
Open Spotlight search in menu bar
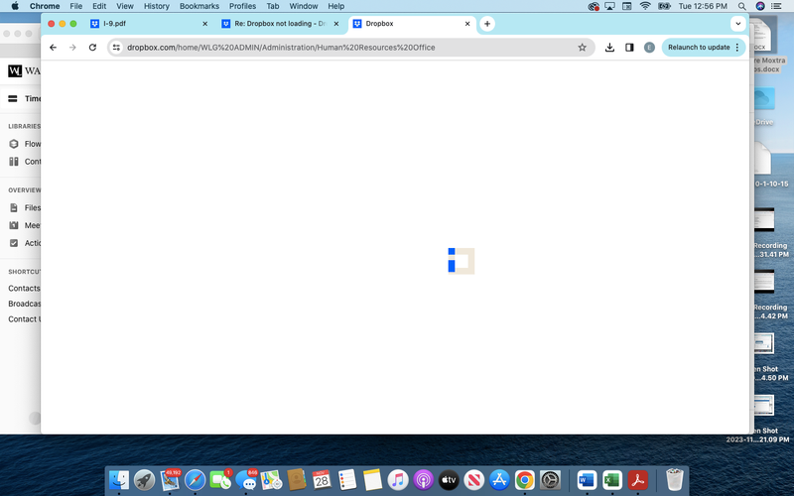[x=741, y=6]
